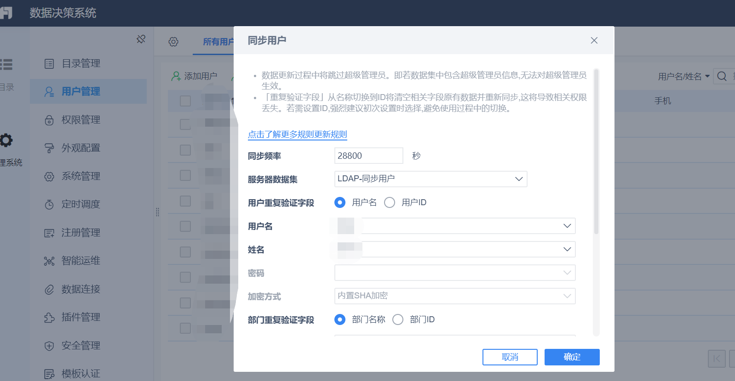Open 数据连接 in the sidebar menu

coord(80,289)
